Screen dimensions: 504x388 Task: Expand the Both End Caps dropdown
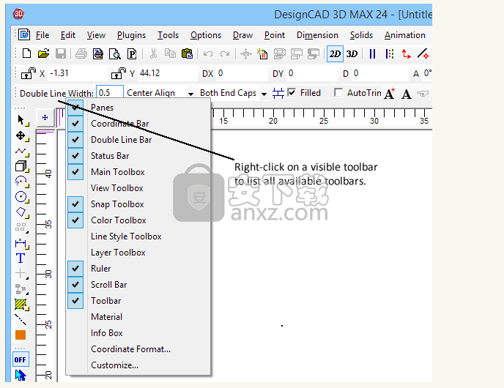point(264,94)
